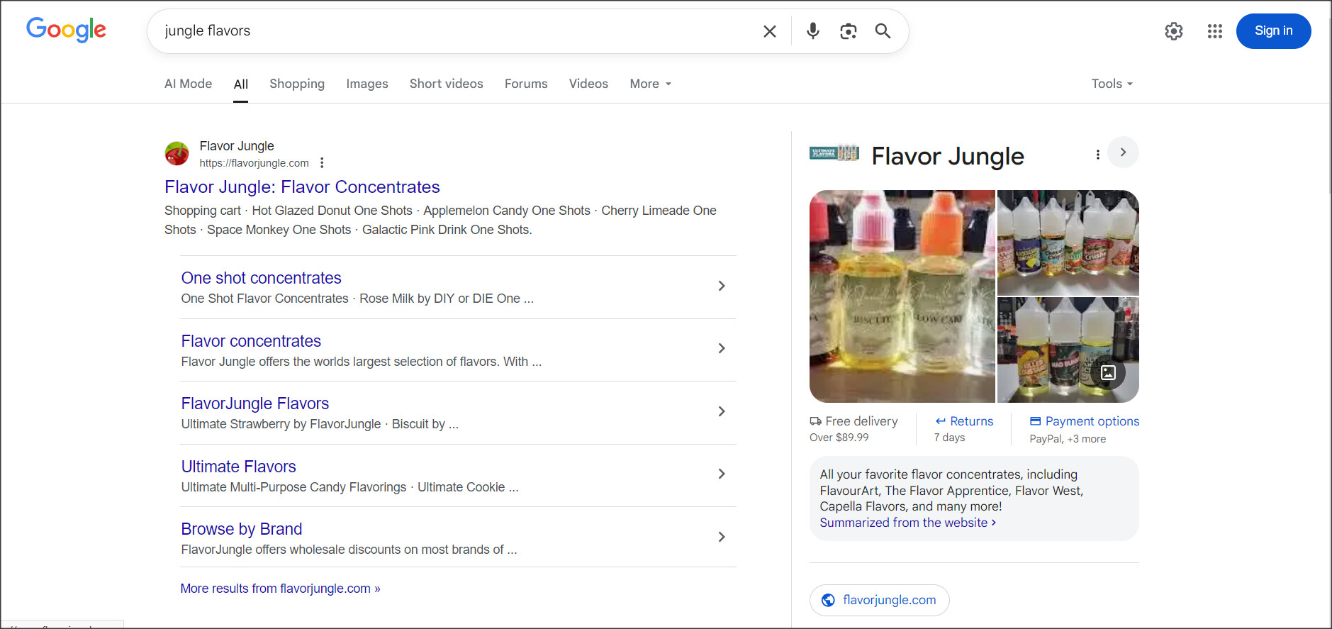Switch to AI Mode tab
Viewport: 1332px width, 629px height.
pyautogui.click(x=188, y=84)
